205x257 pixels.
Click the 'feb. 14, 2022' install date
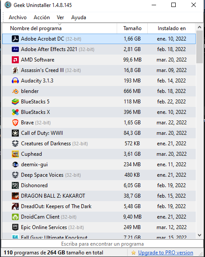pyautogui.click(x=171, y=81)
